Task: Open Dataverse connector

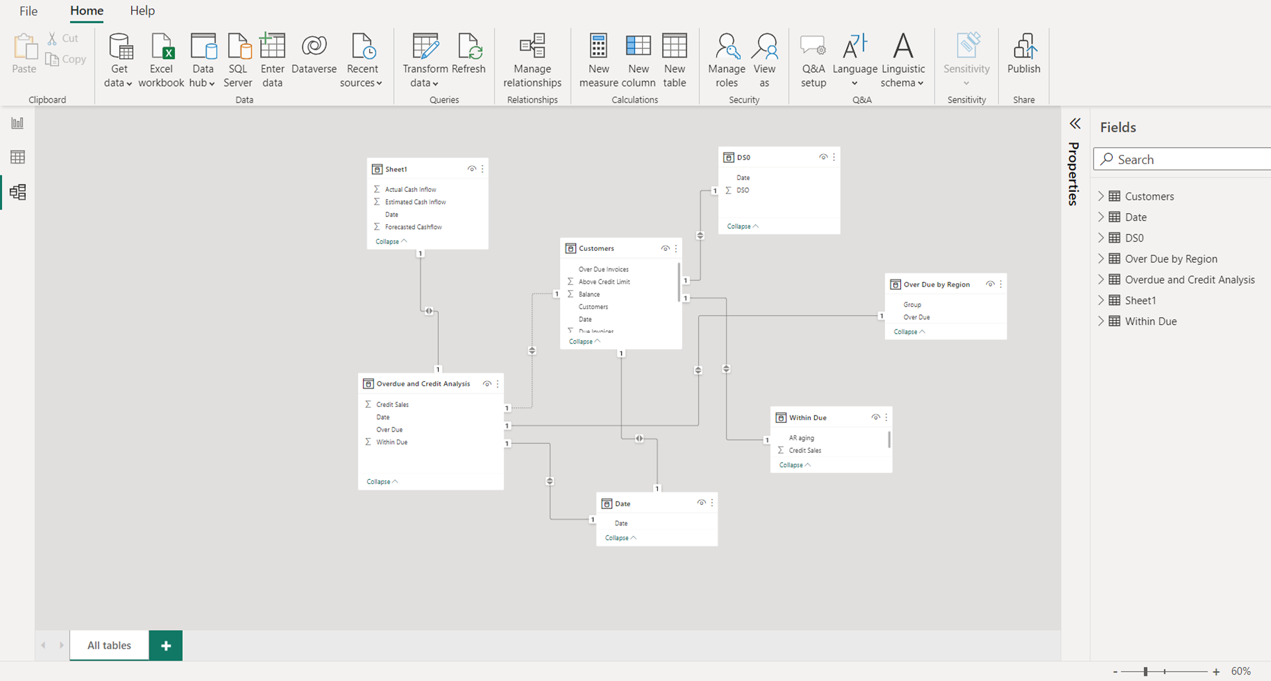Action: 314,54
